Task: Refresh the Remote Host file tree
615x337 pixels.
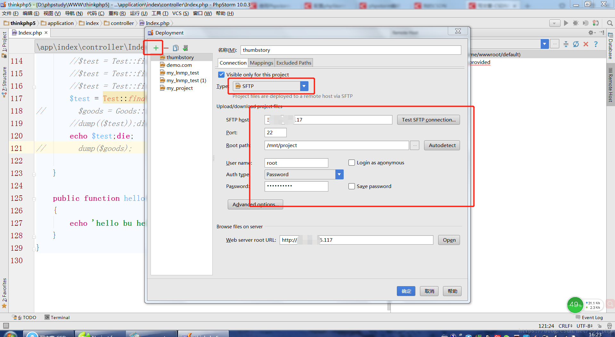Action: pos(576,44)
